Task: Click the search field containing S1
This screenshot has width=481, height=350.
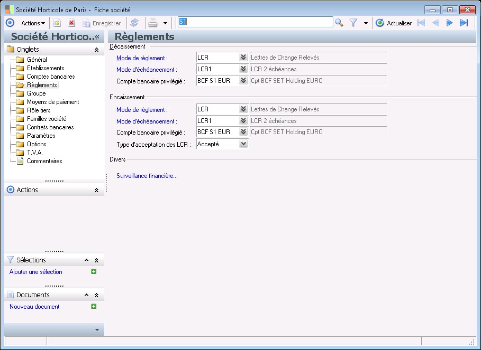Action: tap(256, 22)
